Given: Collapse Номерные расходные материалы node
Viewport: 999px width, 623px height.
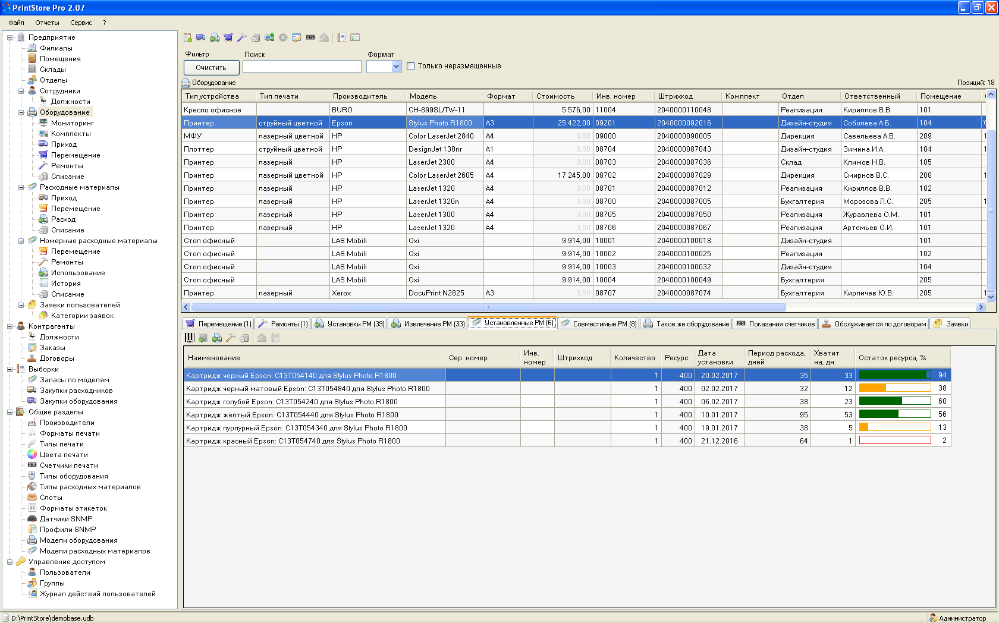Looking at the screenshot, I should pyautogui.click(x=21, y=241).
